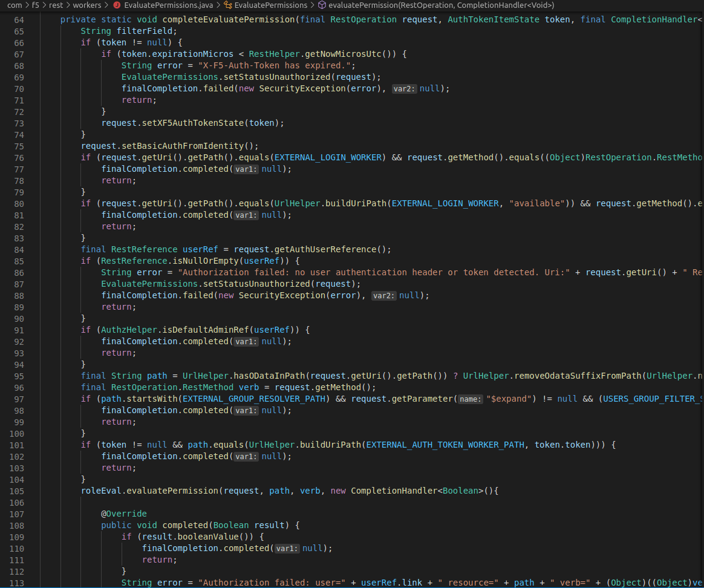Open the rest breadcrumb dropdown
The image size is (704, 588).
pos(56,5)
